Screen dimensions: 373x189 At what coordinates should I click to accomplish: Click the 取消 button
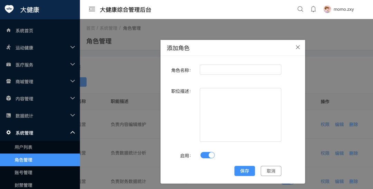pos(271,171)
